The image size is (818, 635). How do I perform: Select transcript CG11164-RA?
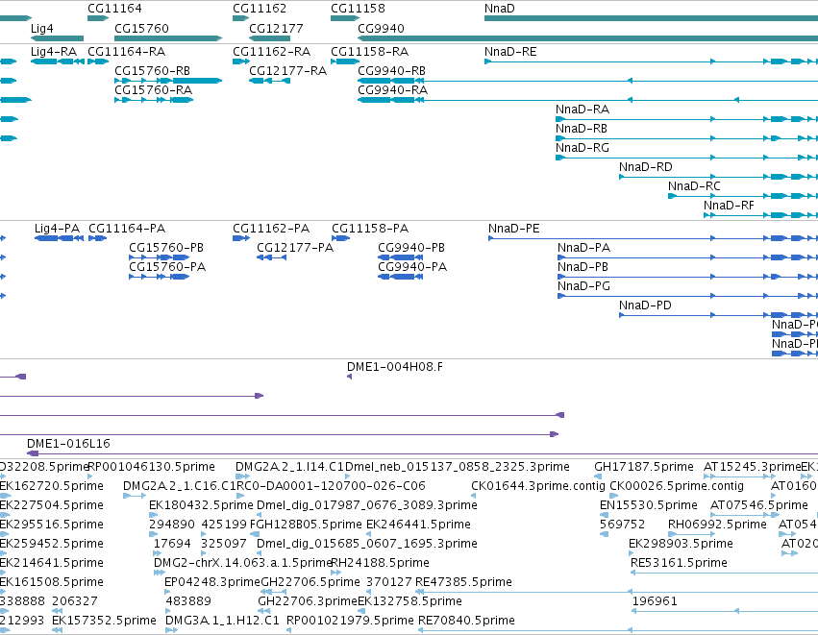pos(98,61)
